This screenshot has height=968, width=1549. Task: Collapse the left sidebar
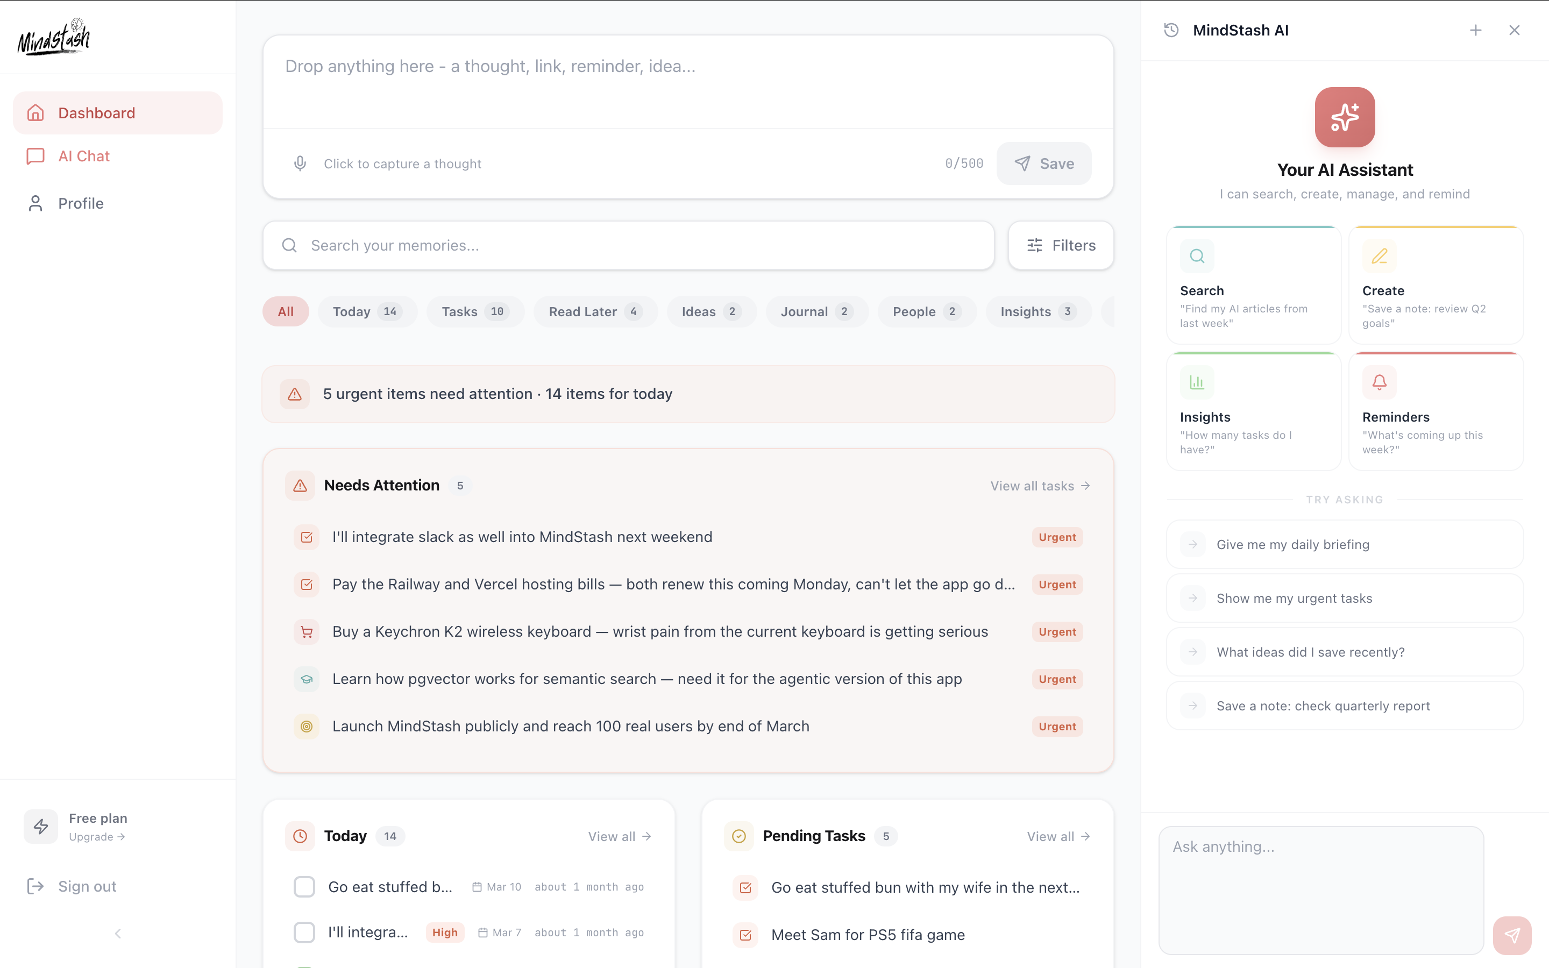(x=118, y=934)
